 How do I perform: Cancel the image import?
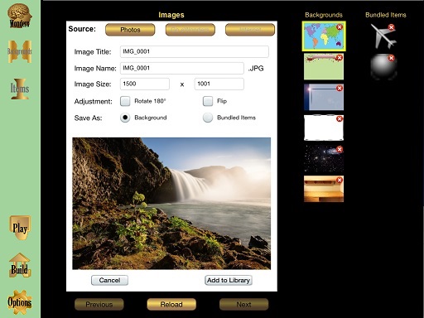click(109, 280)
